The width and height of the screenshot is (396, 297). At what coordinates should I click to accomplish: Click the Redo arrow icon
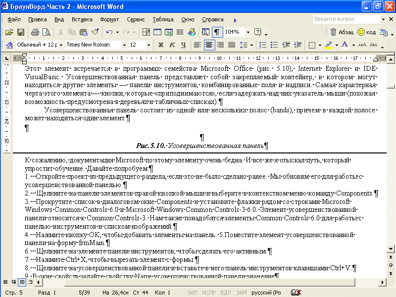126,32
